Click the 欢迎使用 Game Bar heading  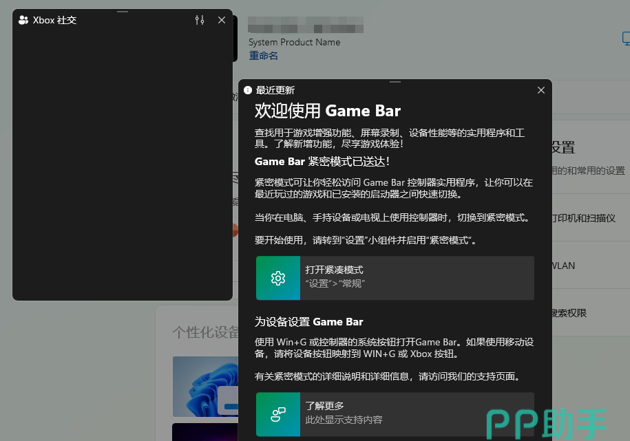[x=328, y=111]
